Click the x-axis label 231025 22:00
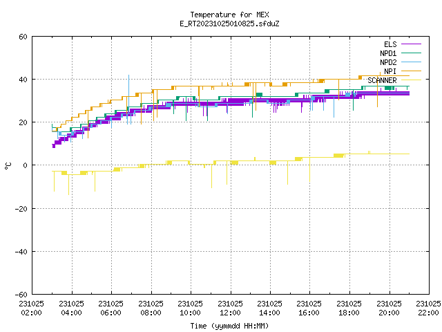Screen dimensions: 442x332 428,308
